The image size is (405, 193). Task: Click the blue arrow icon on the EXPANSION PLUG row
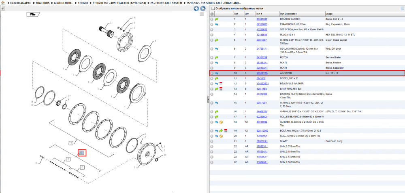[x=216, y=25]
